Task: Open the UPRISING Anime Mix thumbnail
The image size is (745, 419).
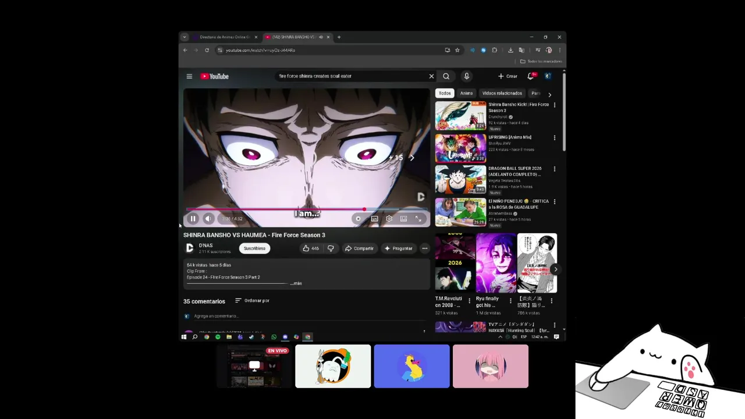Action: click(x=460, y=148)
